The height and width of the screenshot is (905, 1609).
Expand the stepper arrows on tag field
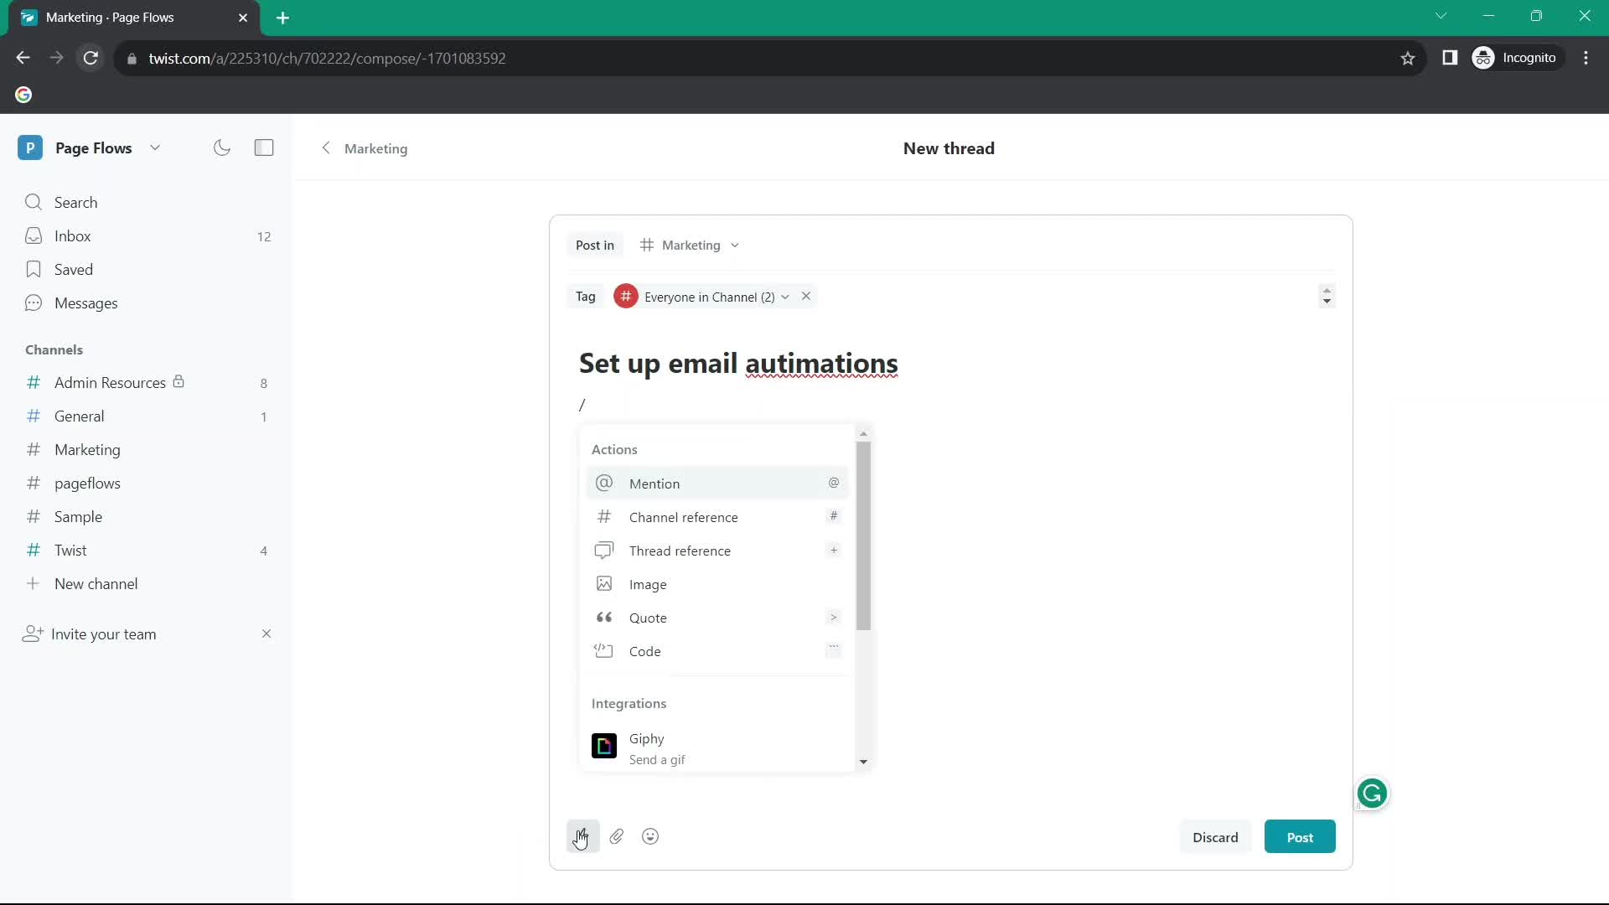1327,296
